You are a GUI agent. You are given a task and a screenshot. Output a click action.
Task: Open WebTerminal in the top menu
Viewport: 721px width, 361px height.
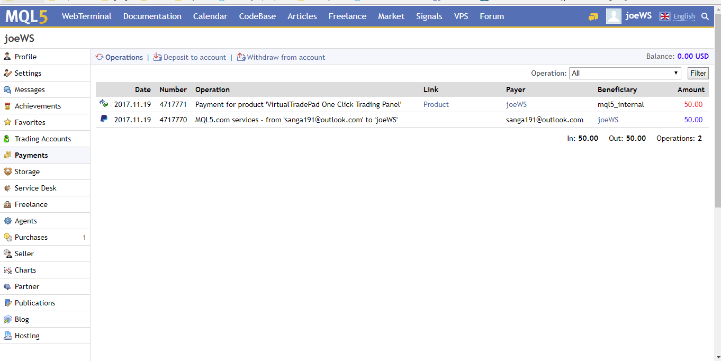point(87,16)
